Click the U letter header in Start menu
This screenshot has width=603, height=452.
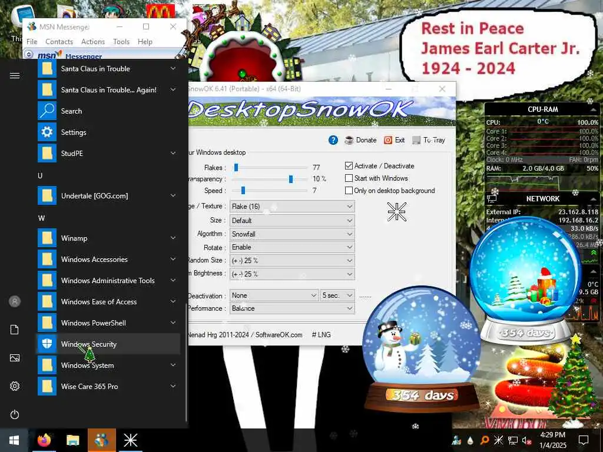(40, 175)
